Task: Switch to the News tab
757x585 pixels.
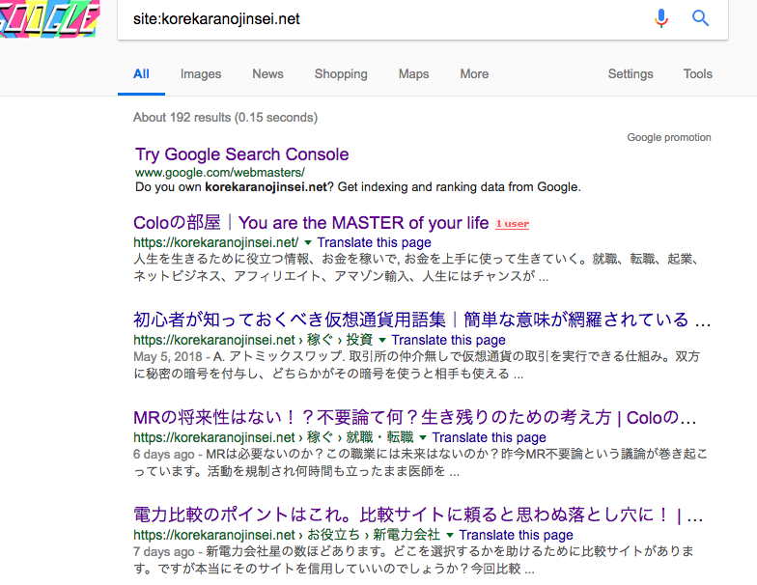Action: point(268,73)
